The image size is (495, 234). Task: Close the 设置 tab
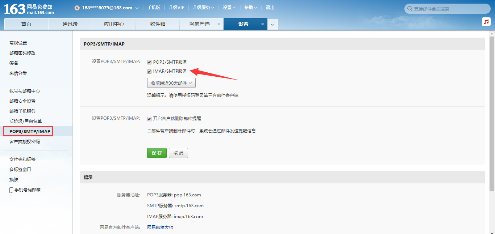click(263, 24)
